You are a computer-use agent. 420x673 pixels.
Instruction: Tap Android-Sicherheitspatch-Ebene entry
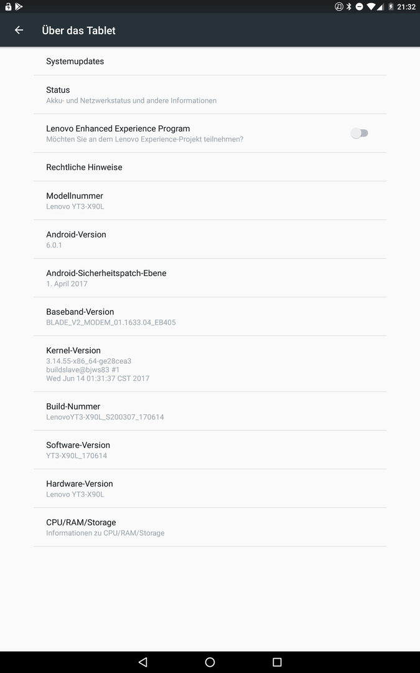[x=210, y=278]
